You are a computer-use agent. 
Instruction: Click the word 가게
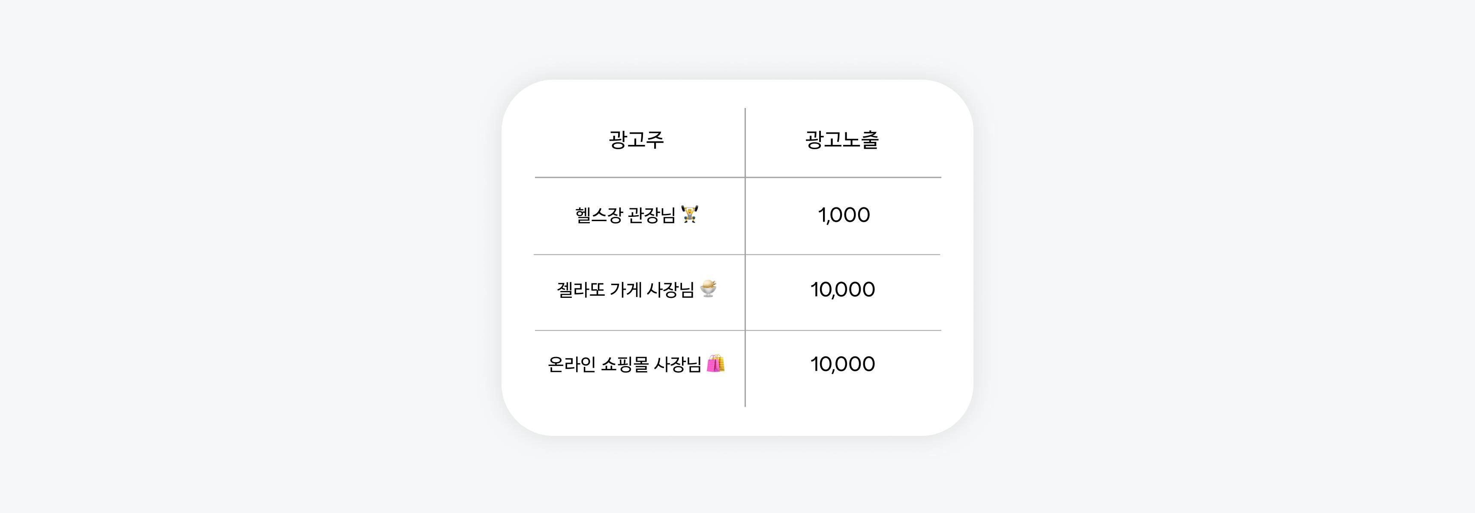point(625,290)
